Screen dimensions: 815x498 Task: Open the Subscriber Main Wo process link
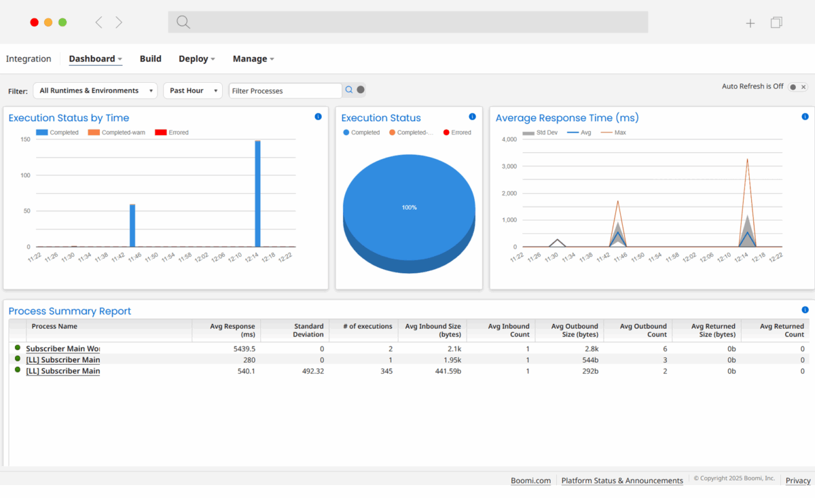[62, 349]
